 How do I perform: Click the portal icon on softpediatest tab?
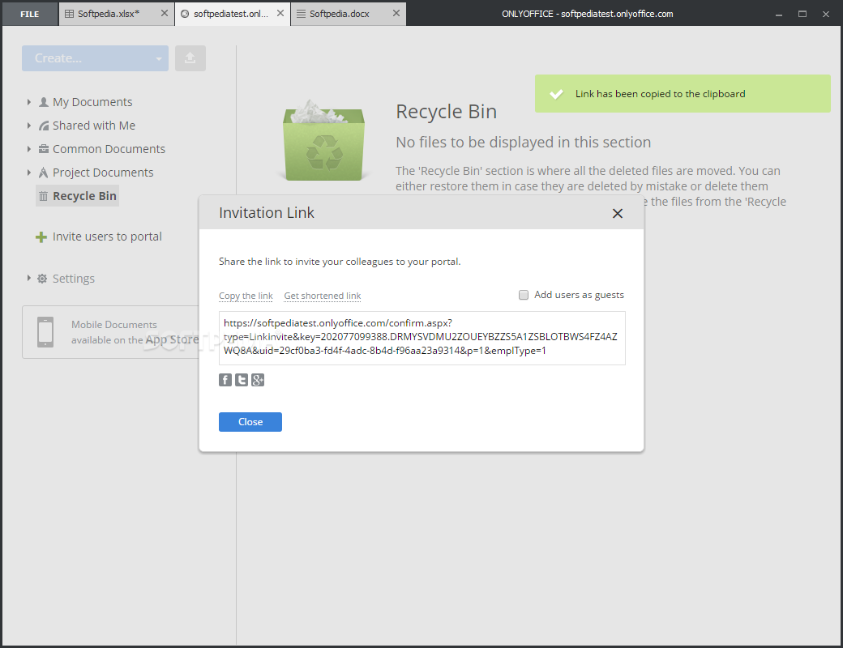[185, 14]
